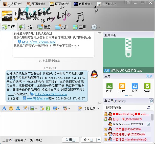155x144 pixels.
Task: Click the message record icon
Action: click(x=80, y=108)
